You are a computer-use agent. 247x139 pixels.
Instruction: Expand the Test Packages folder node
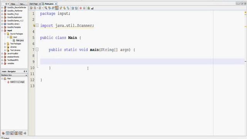coord(5,44)
